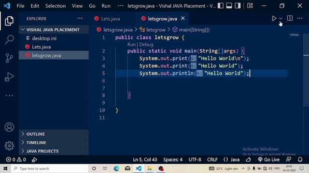Open editor More Actions ellipsis
This screenshot has width=309, height=173.
click(x=300, y=18)
